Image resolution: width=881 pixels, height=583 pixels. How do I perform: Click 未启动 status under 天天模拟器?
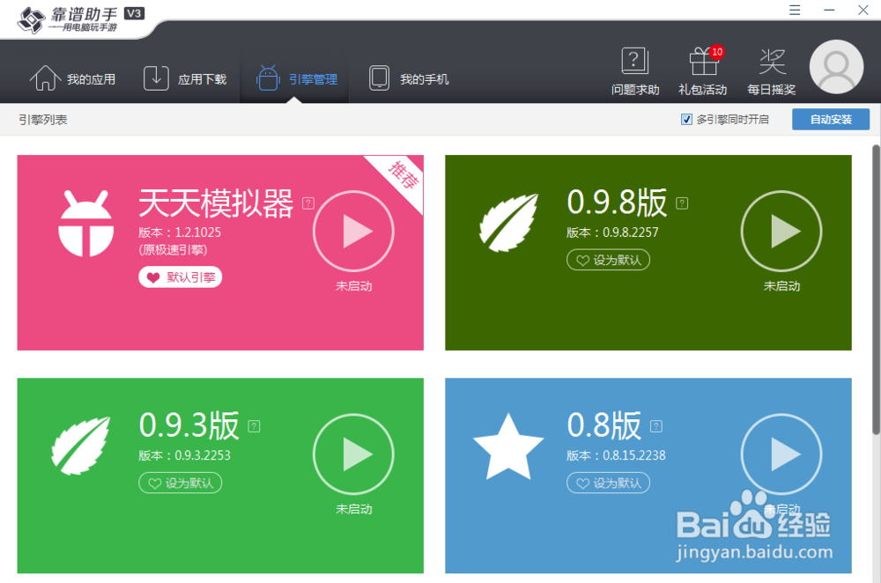pyautogui.click(x=353, y=286)
